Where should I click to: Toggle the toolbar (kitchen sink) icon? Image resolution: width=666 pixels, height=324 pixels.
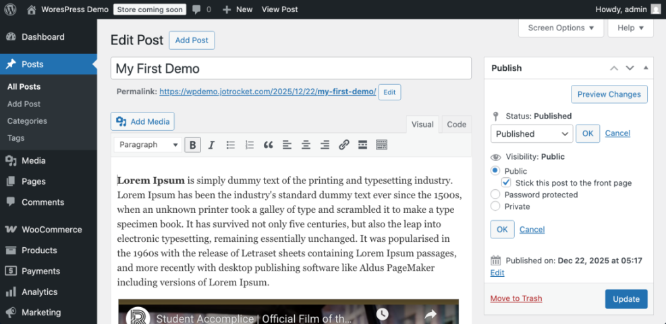click(381, 145)
